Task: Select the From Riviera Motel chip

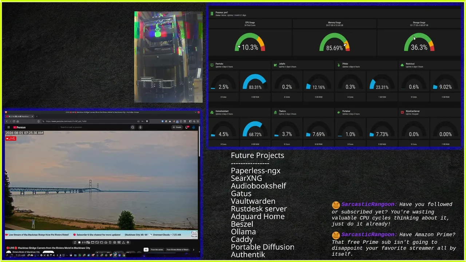Action: (x=178, y=250)
